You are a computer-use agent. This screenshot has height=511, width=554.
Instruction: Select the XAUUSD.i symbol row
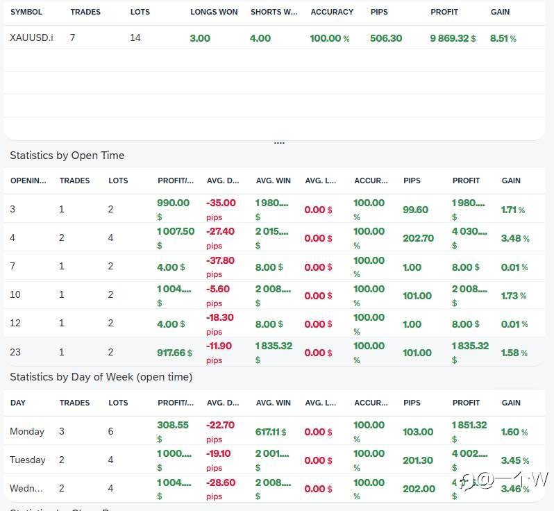pyautogui.click(x=274, y=37)
